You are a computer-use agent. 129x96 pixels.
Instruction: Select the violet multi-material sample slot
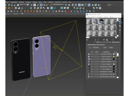click(95, 21)
